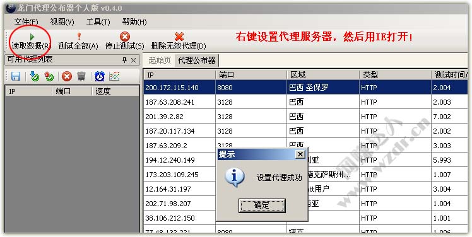472x237 pixels.
Task: Sort by the 类型 column header
Action: (x=395, y=75)
